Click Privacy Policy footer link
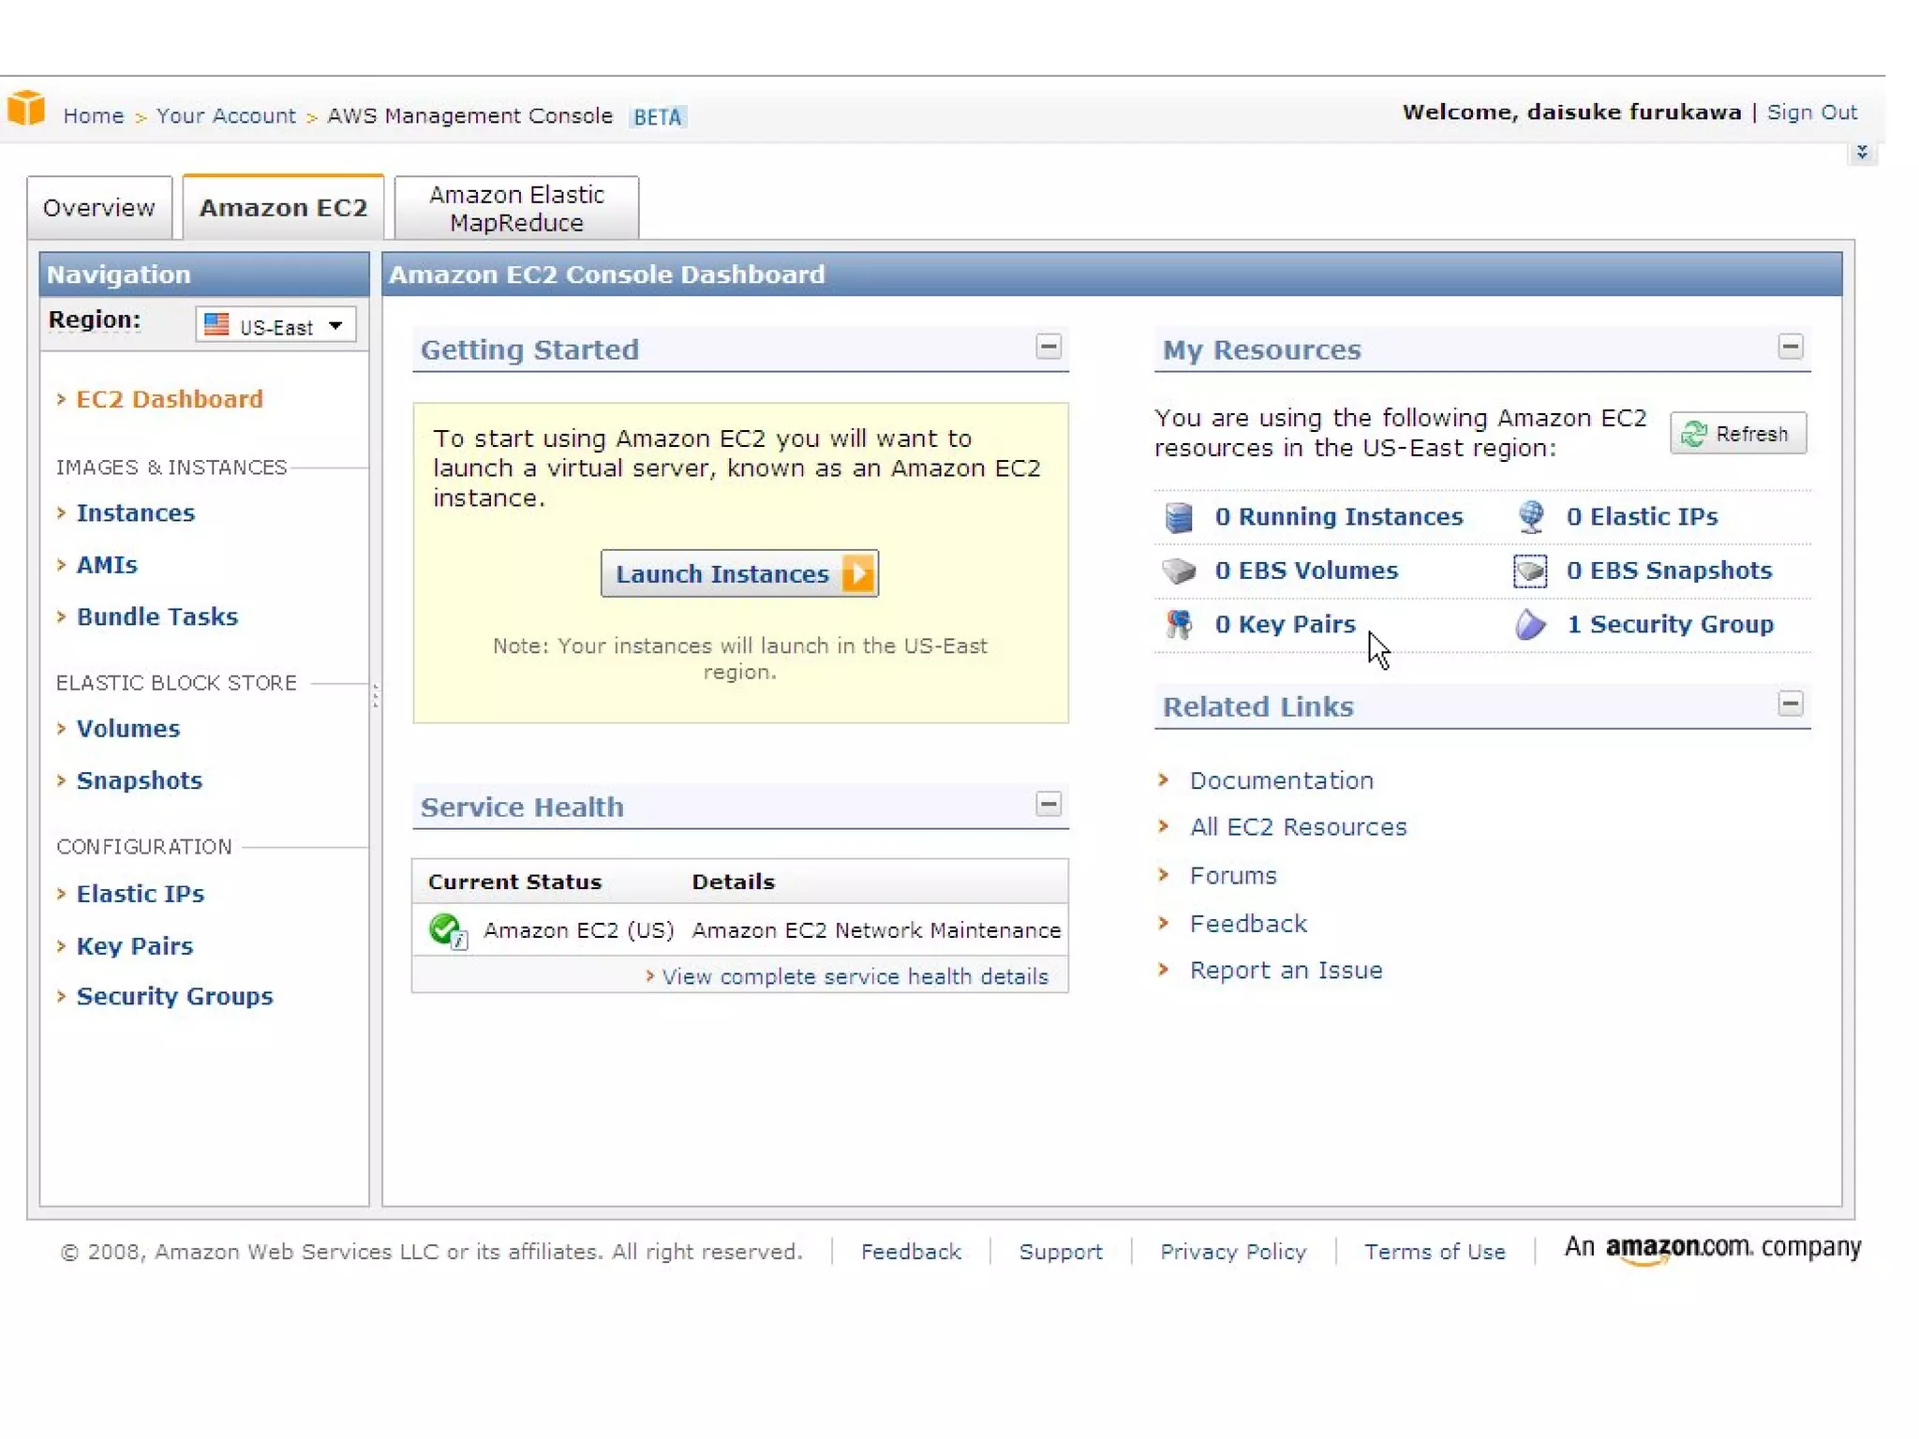This screenshot has width=1919, height=1439. [1233, 1252]
